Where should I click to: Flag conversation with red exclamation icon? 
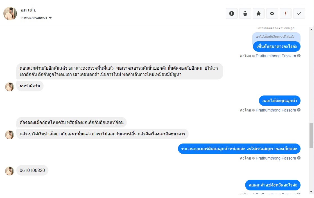286,13
